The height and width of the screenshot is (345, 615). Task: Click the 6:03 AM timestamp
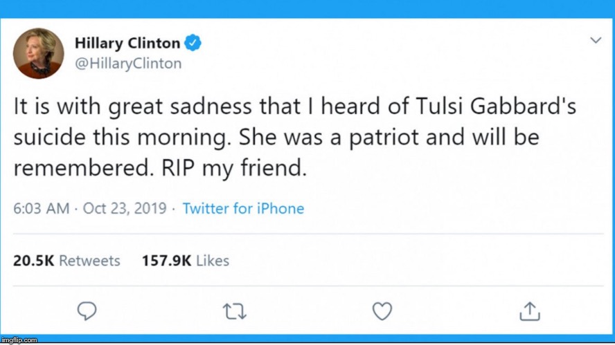click(41, 208)
